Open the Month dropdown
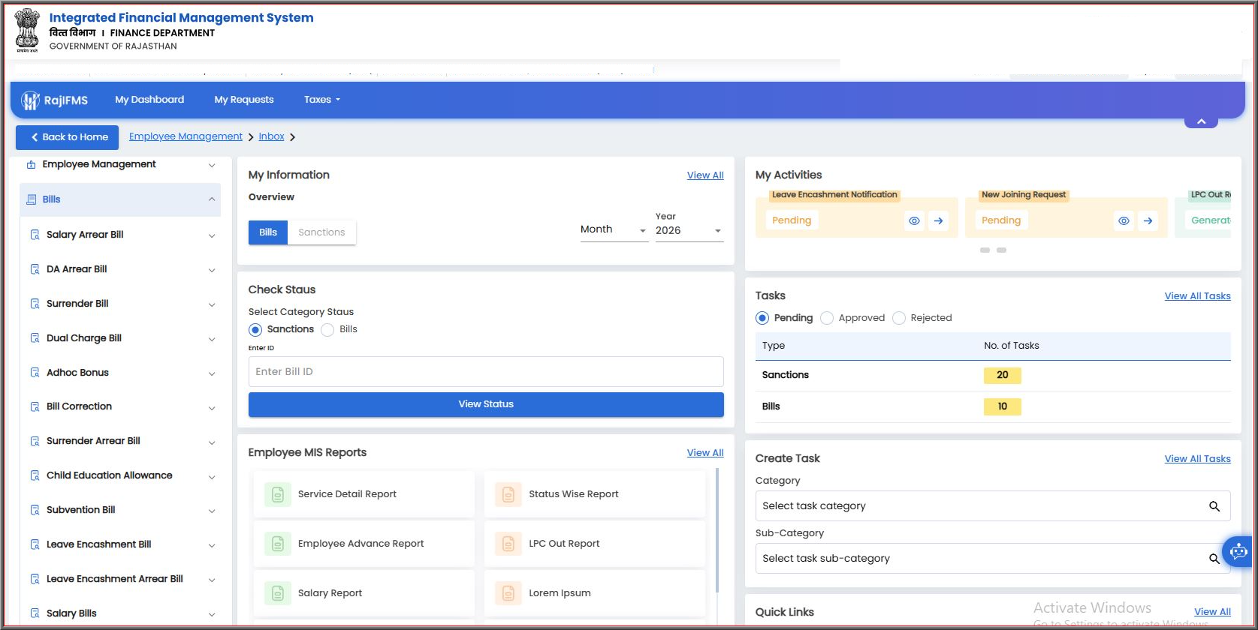Image resolution: width=1258 pixels, height=630 pixels. pyautogui.click(x=614, y=230)
